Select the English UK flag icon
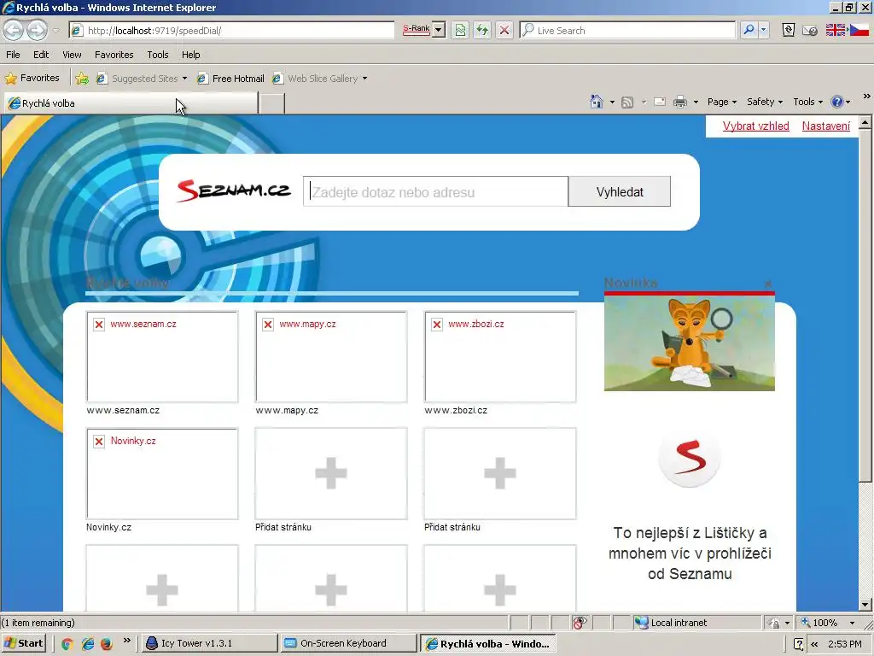This screenshot has width=874, height=656. pyautogui.click(x=836, y=30)
